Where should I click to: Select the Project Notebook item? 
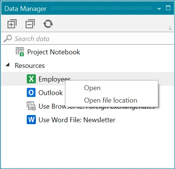click(x=54, y=52)
